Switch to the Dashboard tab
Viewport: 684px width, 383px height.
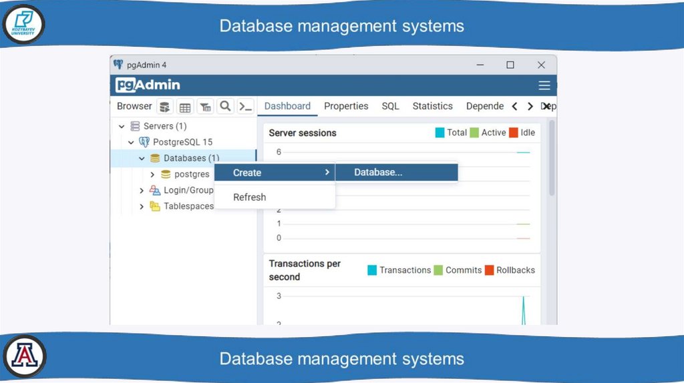coord(287,106)
